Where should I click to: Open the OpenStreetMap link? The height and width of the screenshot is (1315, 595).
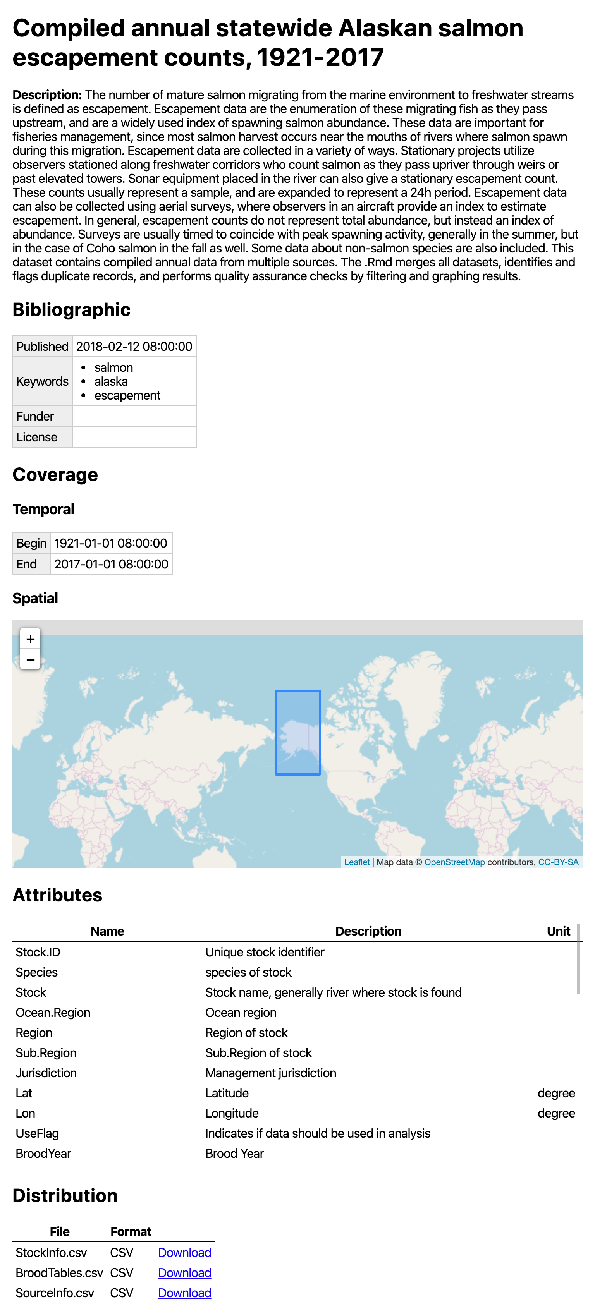pyautogui.click(x=454, y=862)
